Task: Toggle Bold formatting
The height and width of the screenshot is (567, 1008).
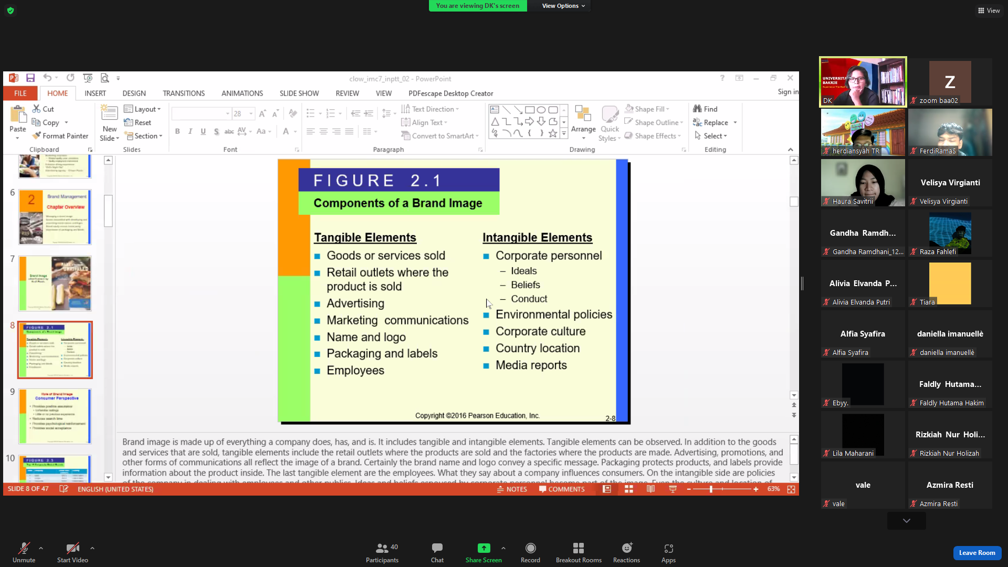Action: [x=177, y=131]
